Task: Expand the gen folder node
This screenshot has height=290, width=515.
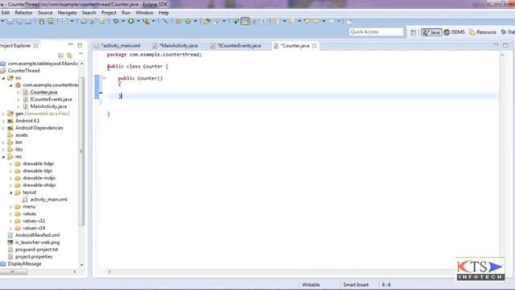Action: click(x=3, y=114)
